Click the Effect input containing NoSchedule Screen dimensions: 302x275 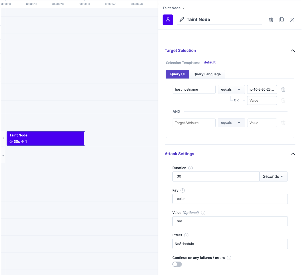pyautogui.click(x=230, y=244)
